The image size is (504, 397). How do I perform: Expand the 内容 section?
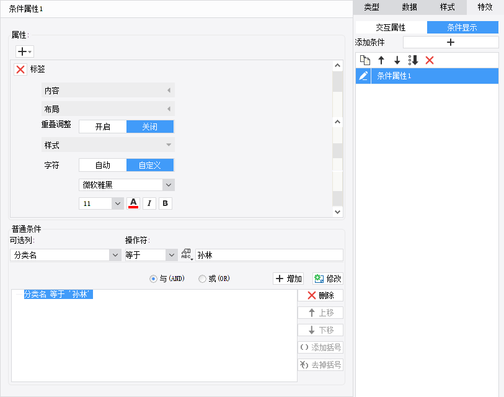(x=108, y=90)
